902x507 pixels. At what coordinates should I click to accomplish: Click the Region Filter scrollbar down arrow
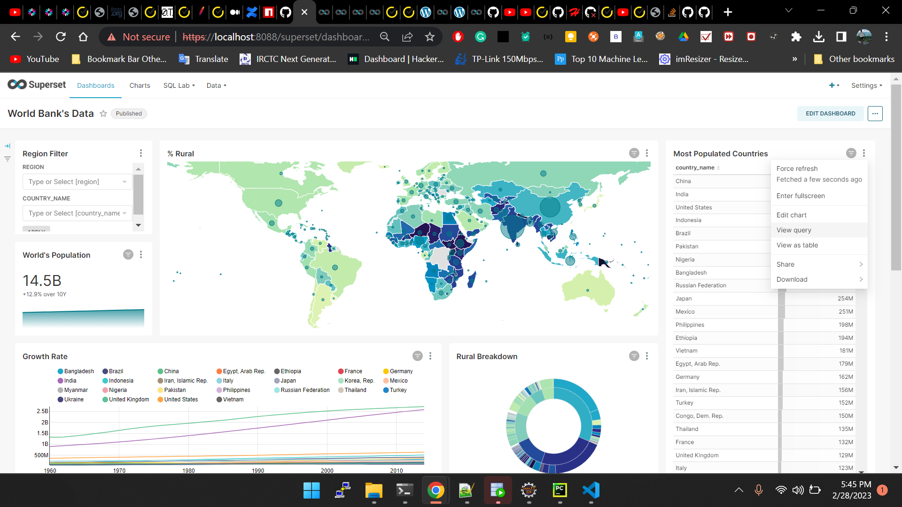tap(138, 225)
